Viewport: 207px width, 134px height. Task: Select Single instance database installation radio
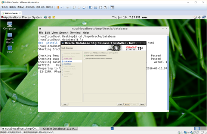tap(84, 56)
